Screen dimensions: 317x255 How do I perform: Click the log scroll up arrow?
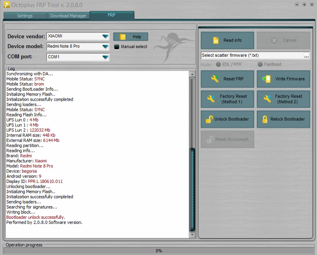coord(192,74)
